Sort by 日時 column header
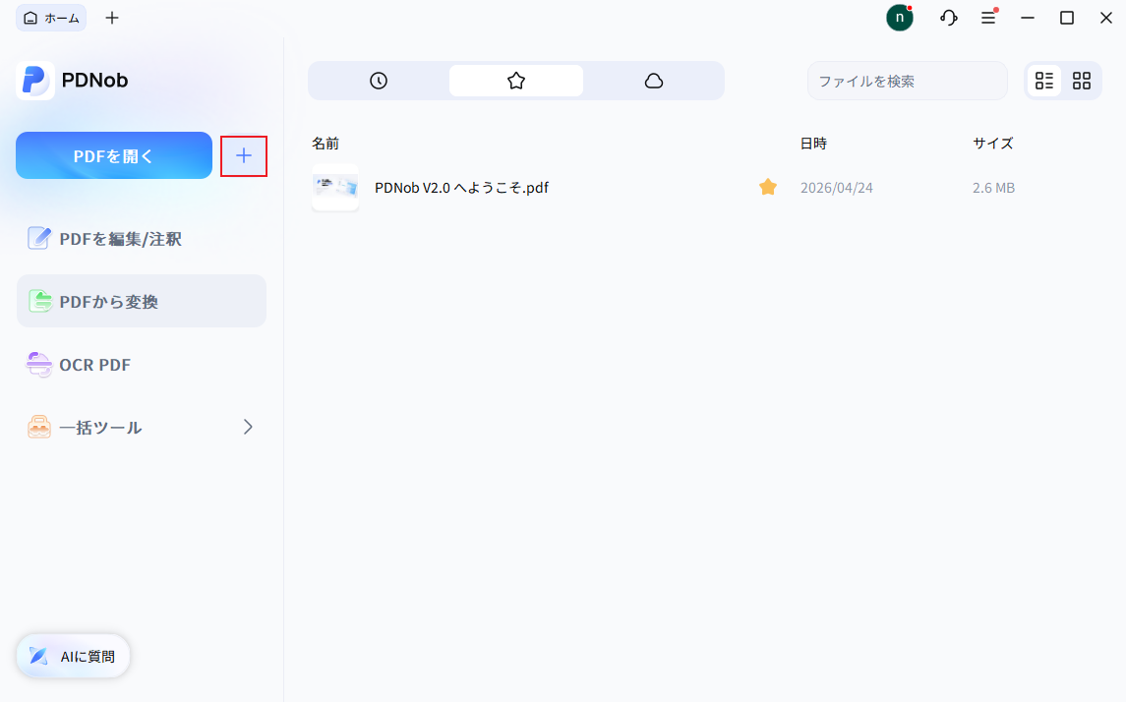Image resolution: width=1126 pixels, height=702 pixels. click(813, 144)
